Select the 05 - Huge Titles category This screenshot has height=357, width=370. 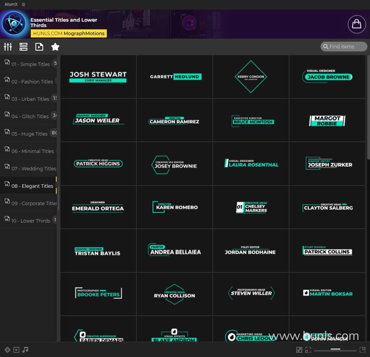point(29,134)
